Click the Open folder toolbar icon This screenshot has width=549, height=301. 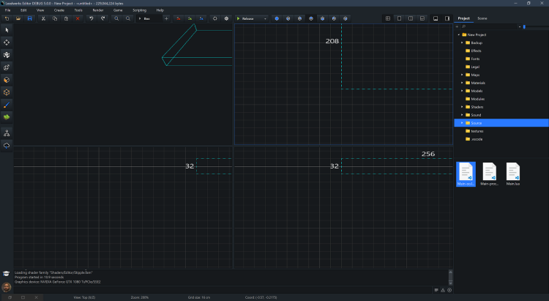coord(18,18)
